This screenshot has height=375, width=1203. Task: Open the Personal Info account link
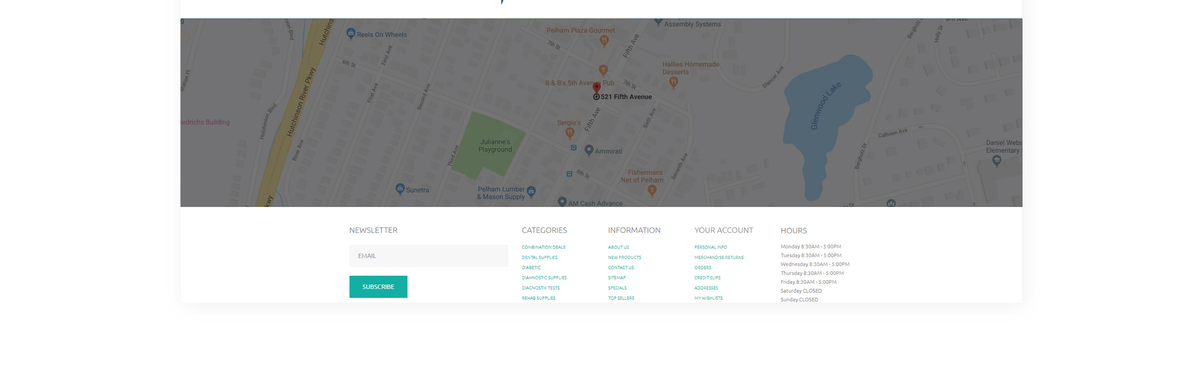pos(710,247)
